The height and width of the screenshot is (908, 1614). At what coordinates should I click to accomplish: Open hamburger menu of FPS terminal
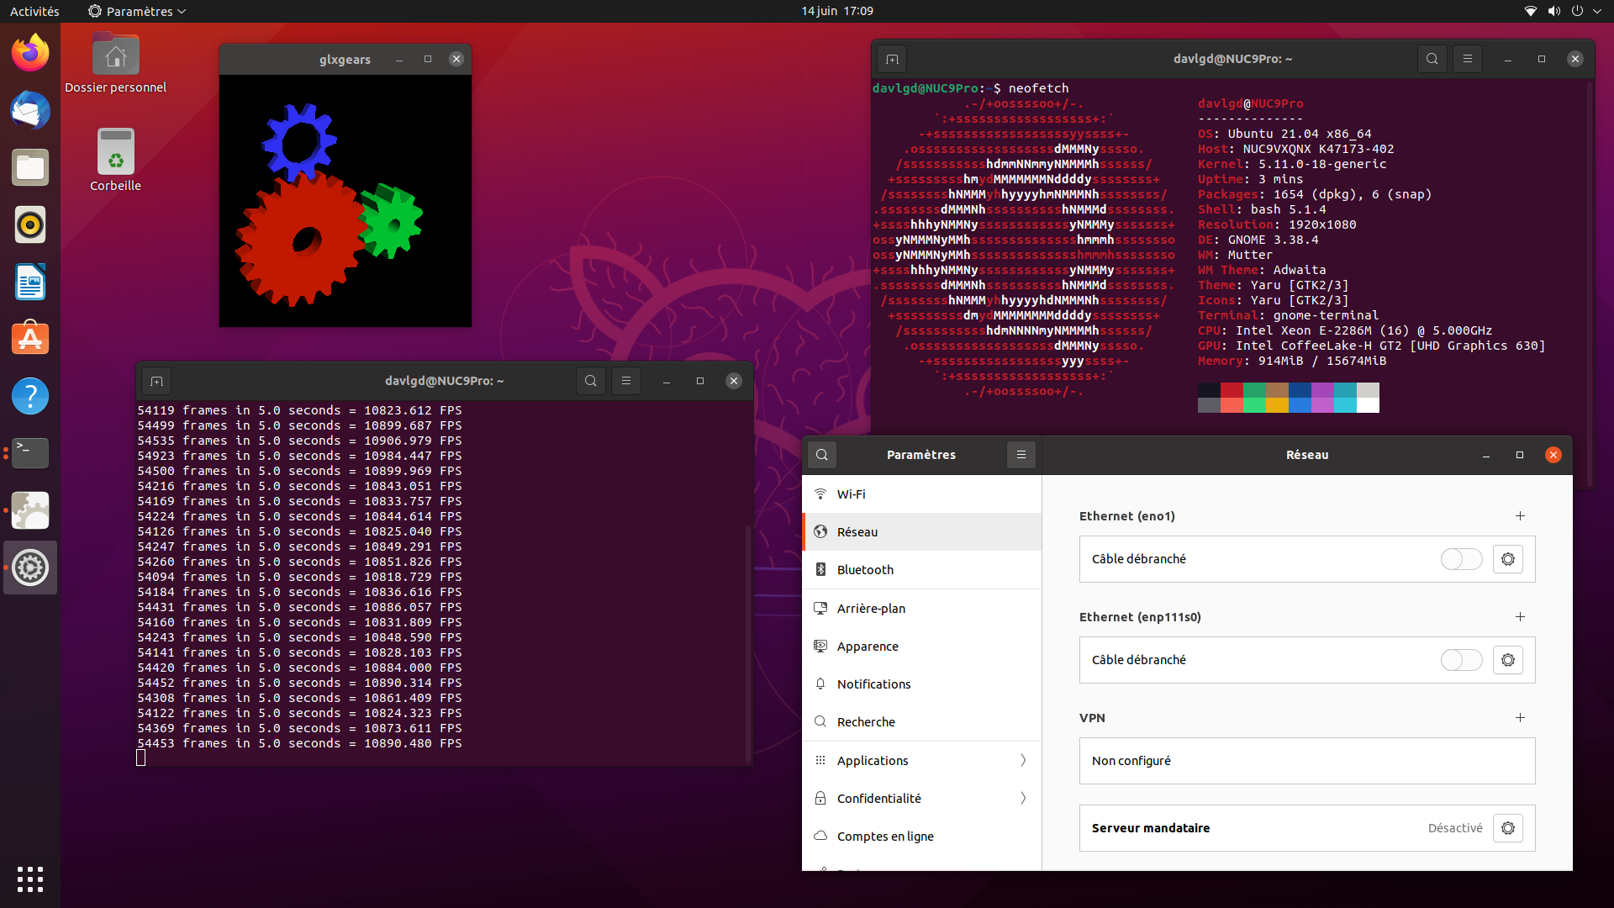point(626,381)
